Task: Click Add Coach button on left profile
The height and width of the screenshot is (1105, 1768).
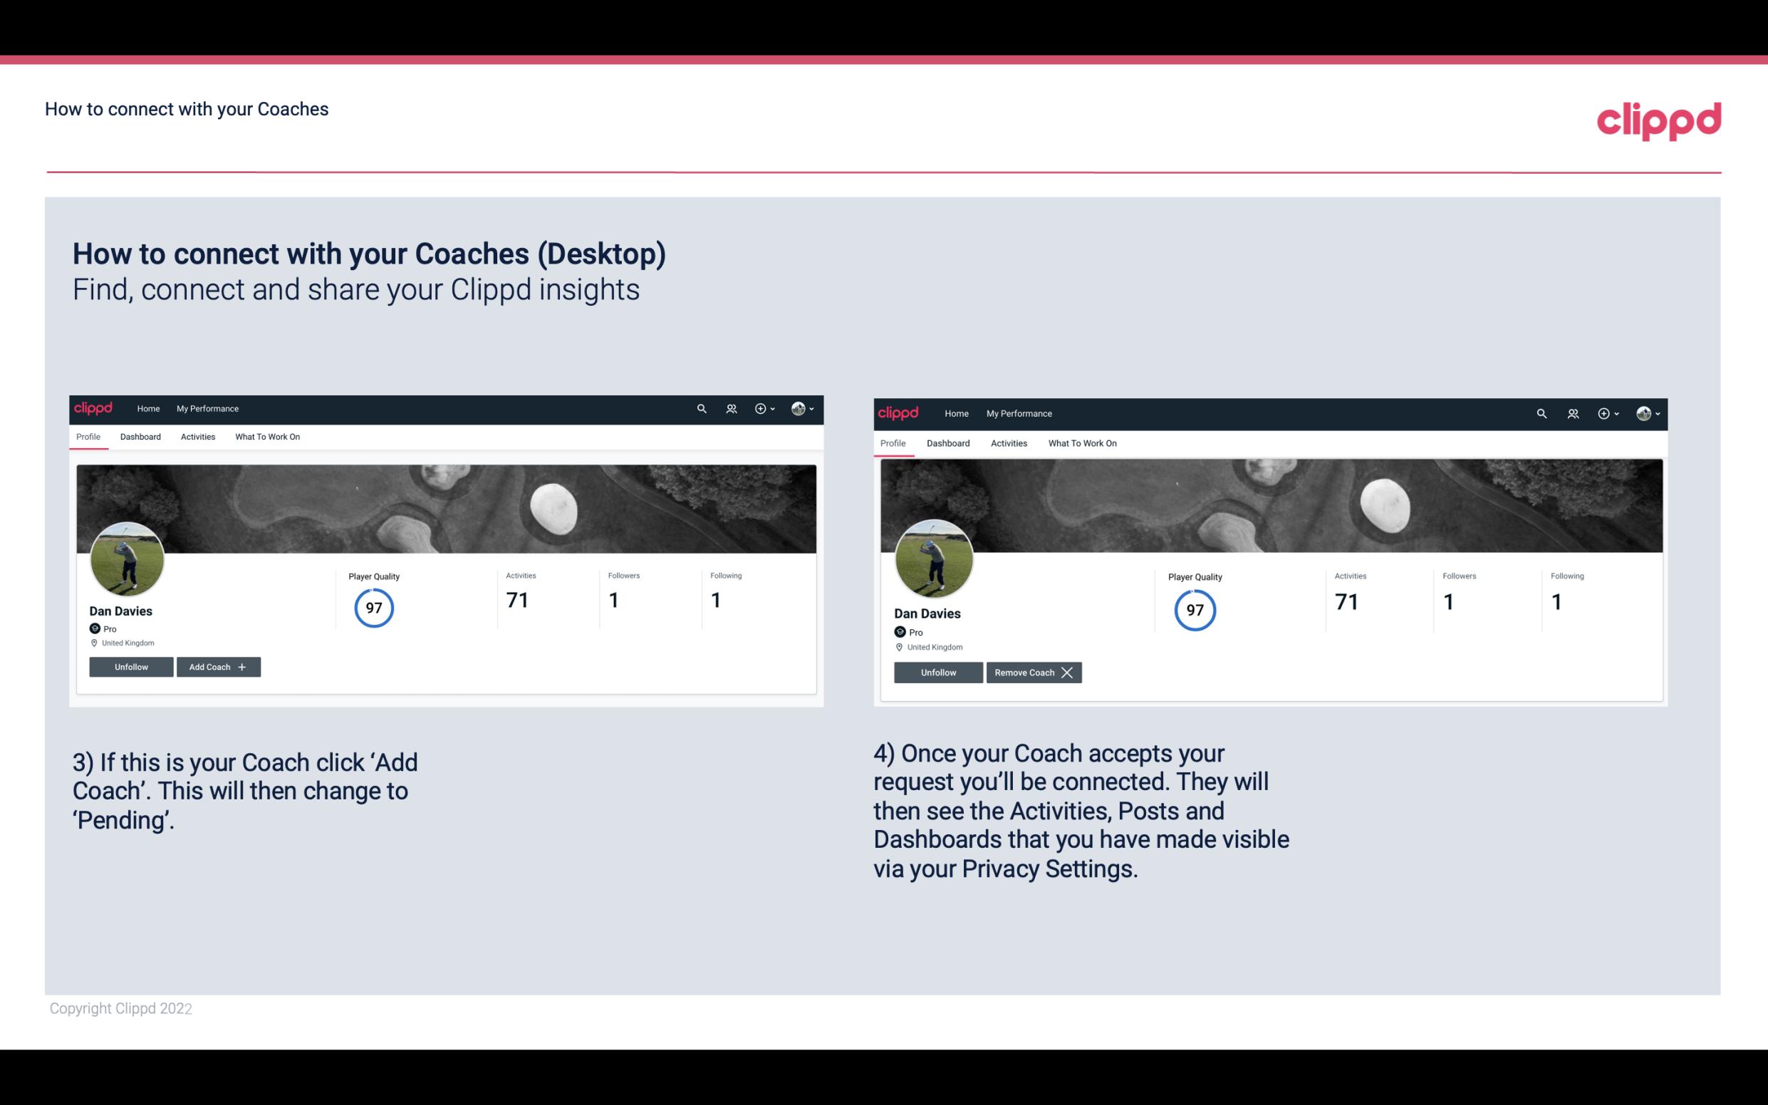Action: click(x=218, y=667)
